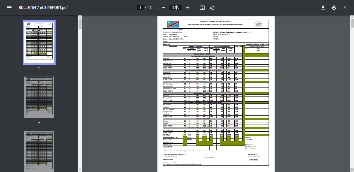The height and width of the screenshot is (172, 354).
Task: Click the page number input field
Action: tap(140, 8)
